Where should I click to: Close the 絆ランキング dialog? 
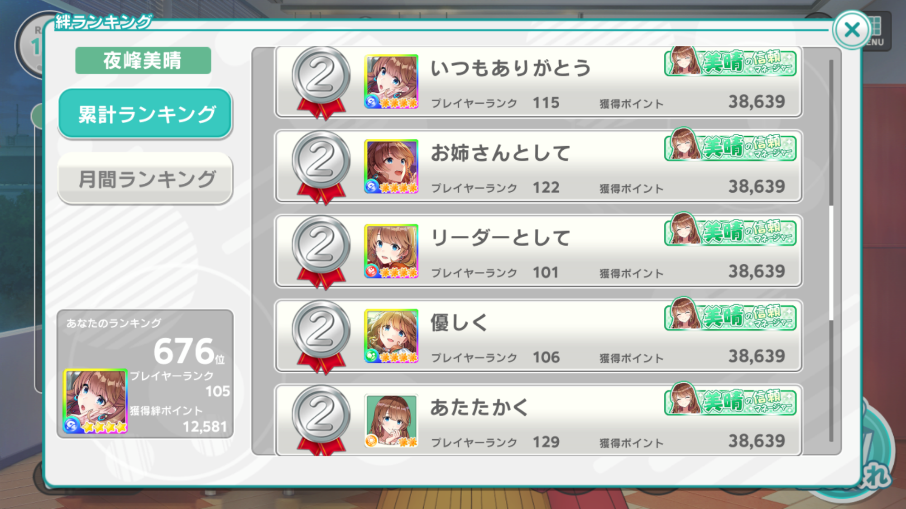pos(852,30)
